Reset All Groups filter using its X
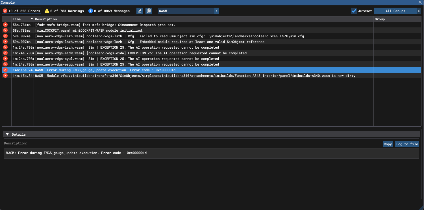This screenshot has height=210, width=424. [419, 11]
